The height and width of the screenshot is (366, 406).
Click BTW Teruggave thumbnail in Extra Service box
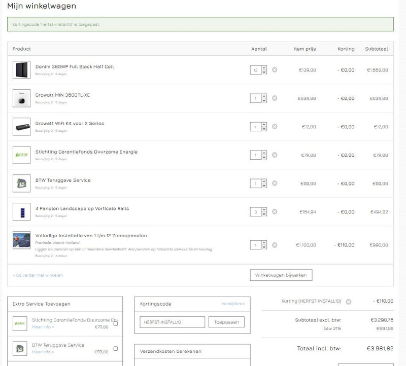click(x=20, y=348)
